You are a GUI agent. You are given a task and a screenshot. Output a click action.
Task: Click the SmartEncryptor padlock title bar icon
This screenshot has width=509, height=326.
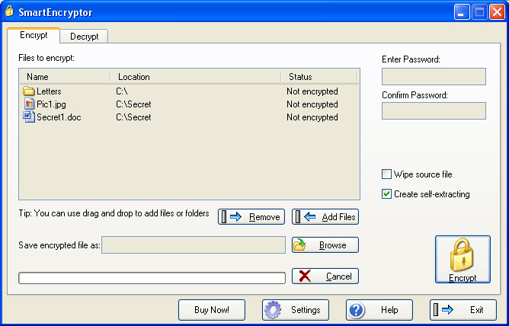tap(9, 11)
